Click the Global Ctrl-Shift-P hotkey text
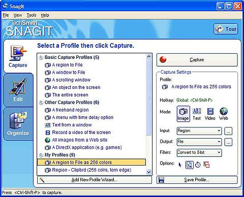 point(194,100)
